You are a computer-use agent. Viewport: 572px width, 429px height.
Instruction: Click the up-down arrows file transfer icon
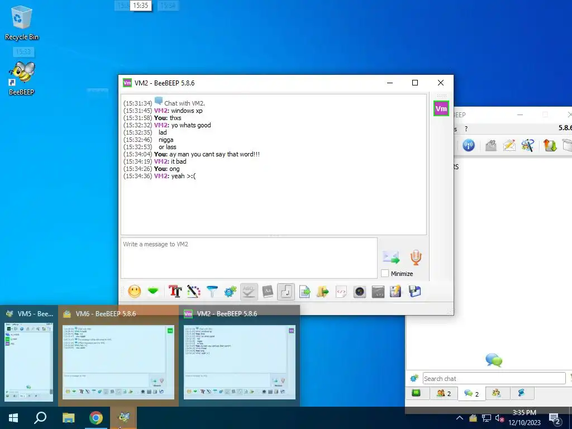click(x=550, y=145)
